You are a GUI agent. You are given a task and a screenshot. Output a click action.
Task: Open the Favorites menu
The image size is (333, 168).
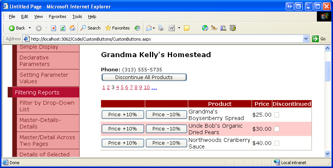point(57,16)
